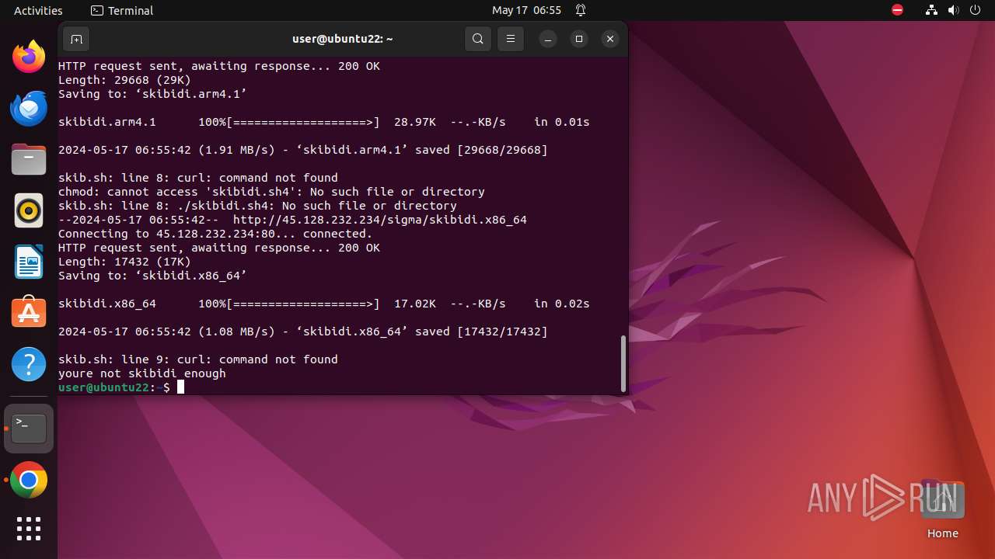Launch Firefox from the dock
The width and height of the screenshot is (995, 559).
[29, 57]
